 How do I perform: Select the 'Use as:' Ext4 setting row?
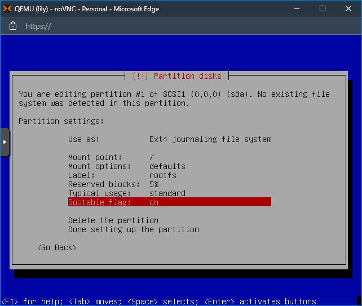coord(170,139)
